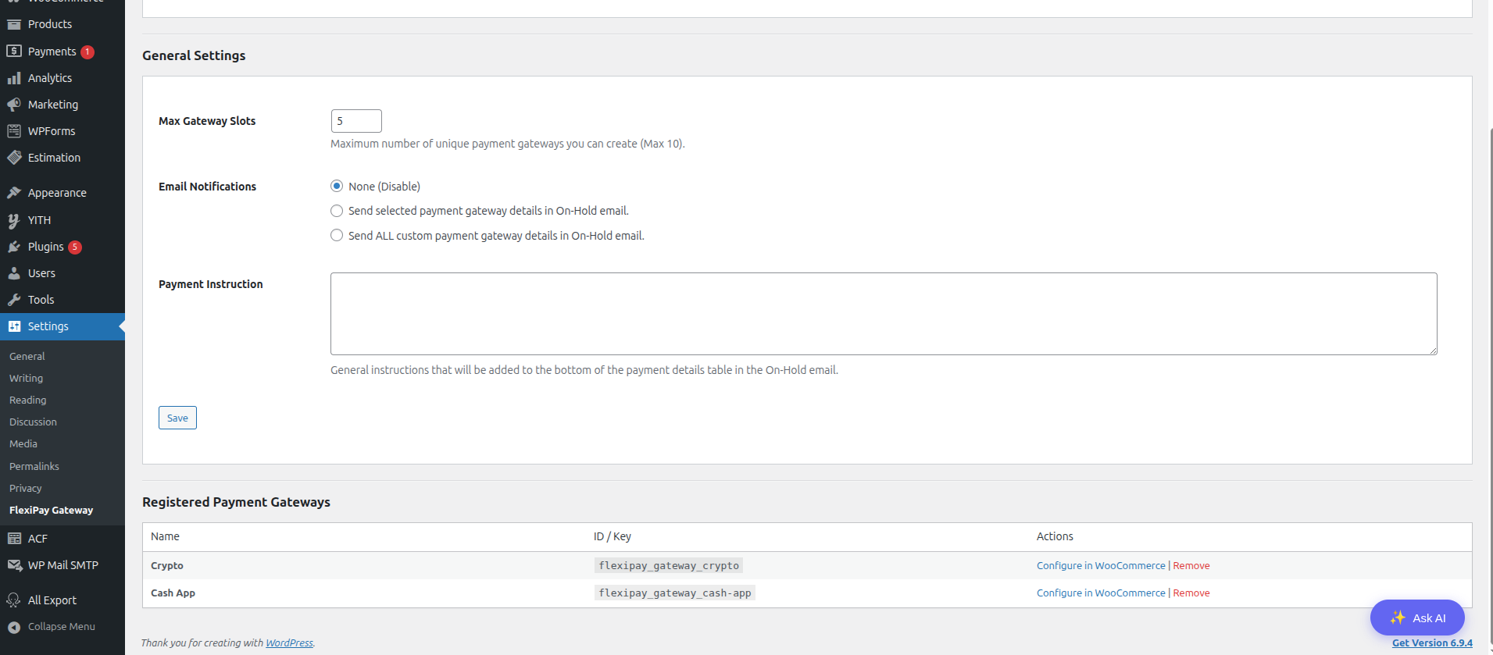1493x655 pixels.
Task: Open Permalinks settings submenu
Action: (34, 466)
